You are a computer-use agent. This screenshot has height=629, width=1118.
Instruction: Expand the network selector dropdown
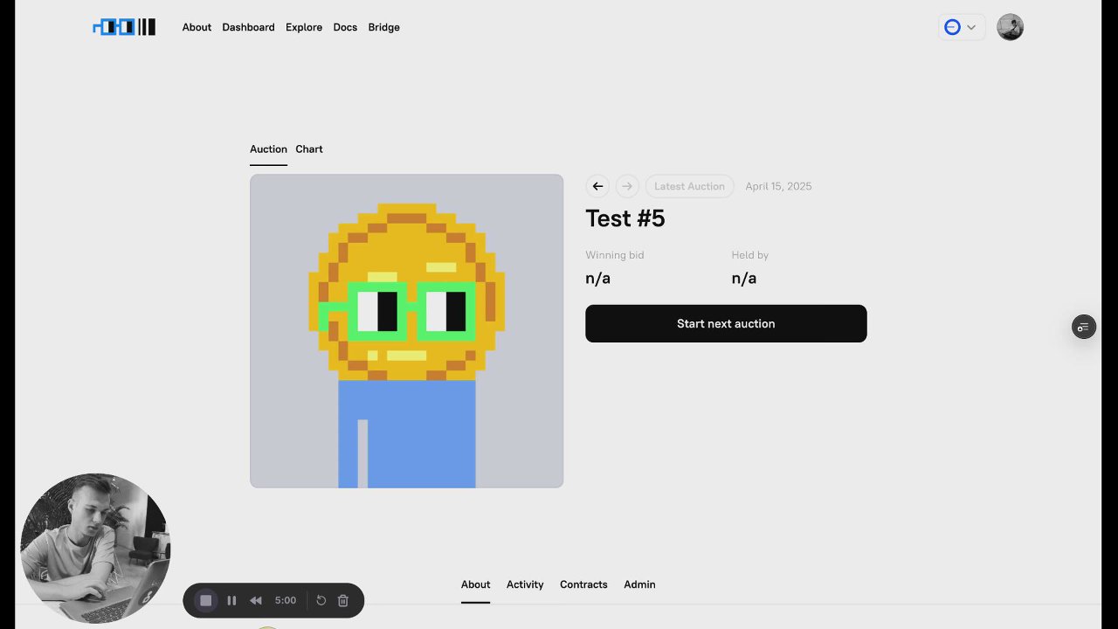coord(962,27)
